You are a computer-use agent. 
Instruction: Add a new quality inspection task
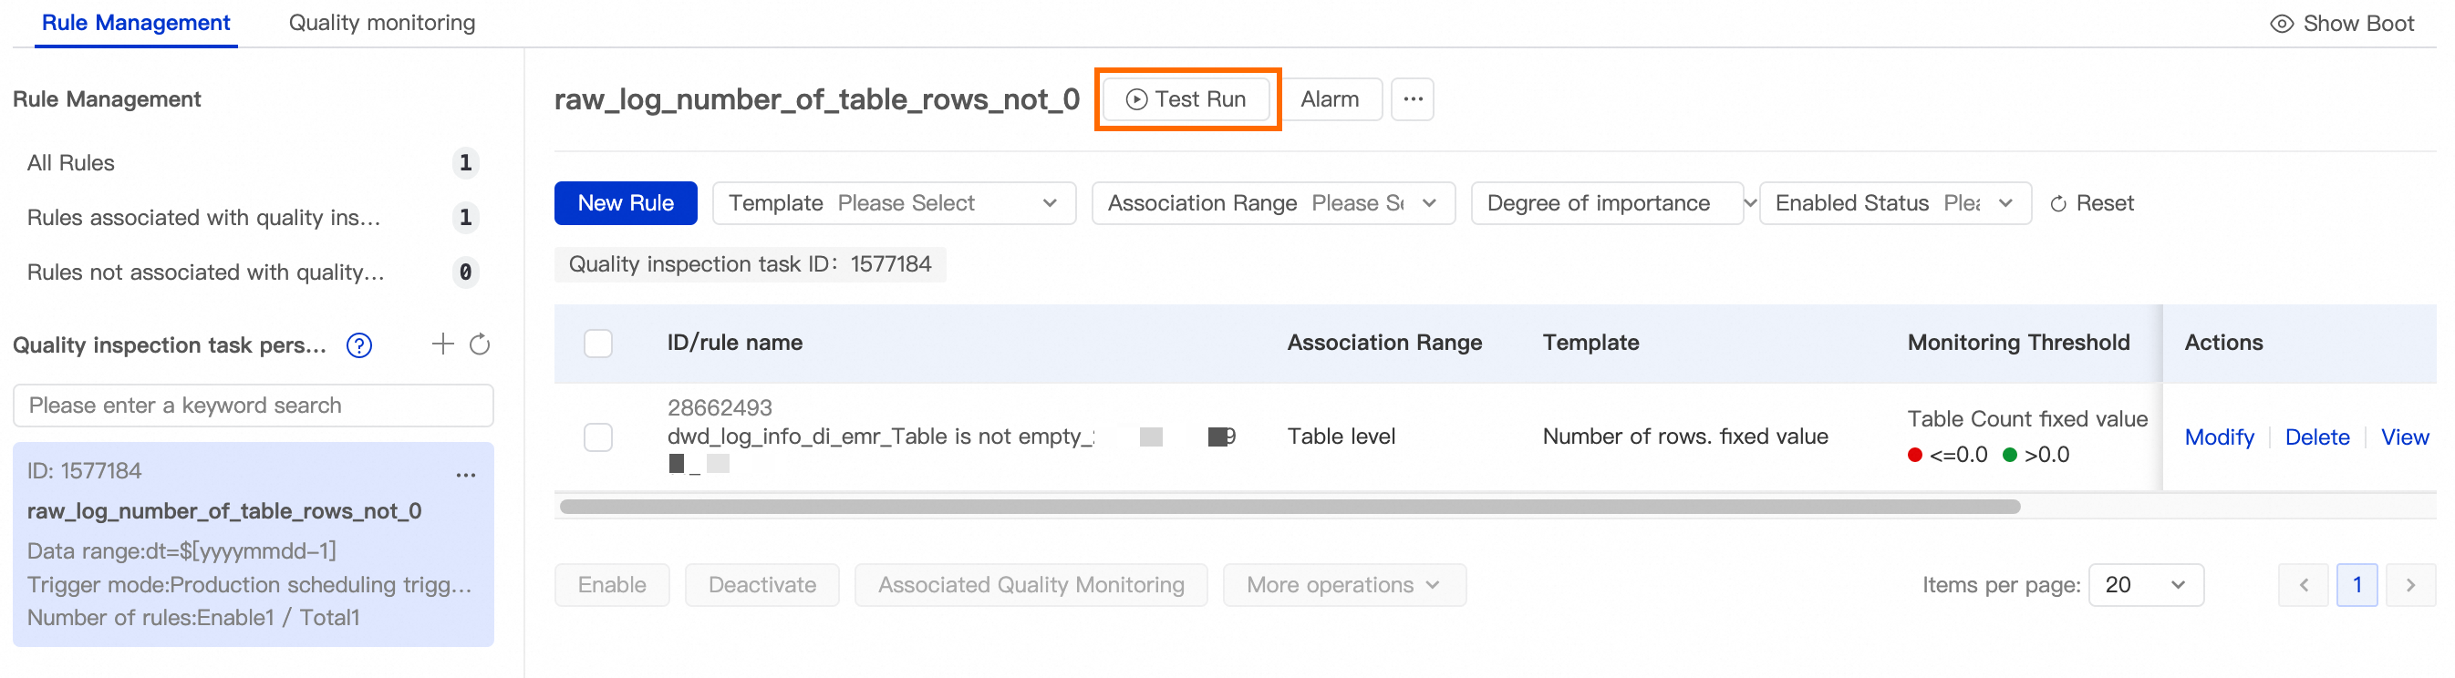[442, 344]
